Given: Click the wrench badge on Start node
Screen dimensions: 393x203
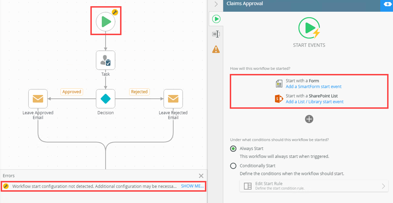Looking at the screenshot, I should click(115, 12).
